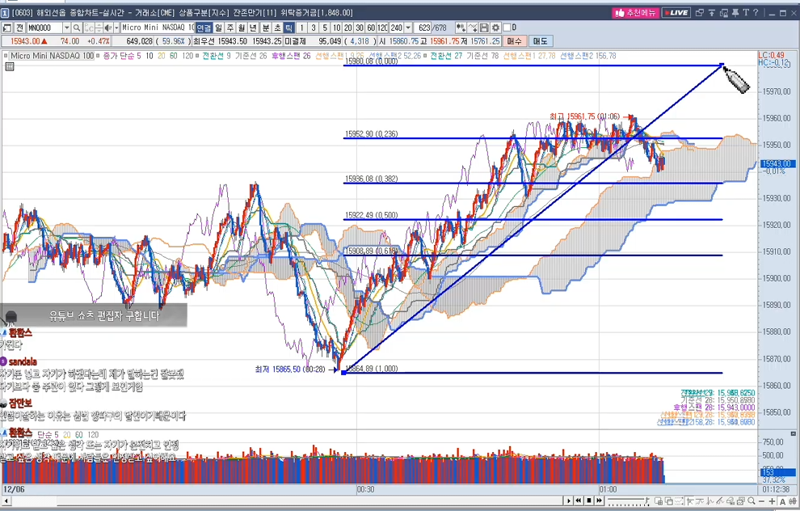Click the symbol search magnifier icon
The height and width of the screenshot is (511, 800).
[x=77, y=27]
